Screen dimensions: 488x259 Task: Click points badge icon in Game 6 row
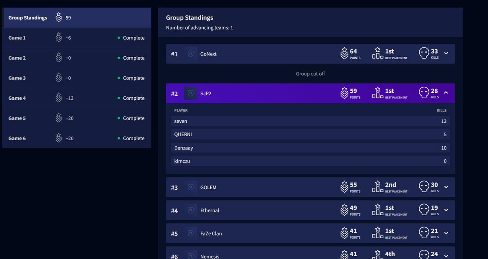[x=59, y=138]
